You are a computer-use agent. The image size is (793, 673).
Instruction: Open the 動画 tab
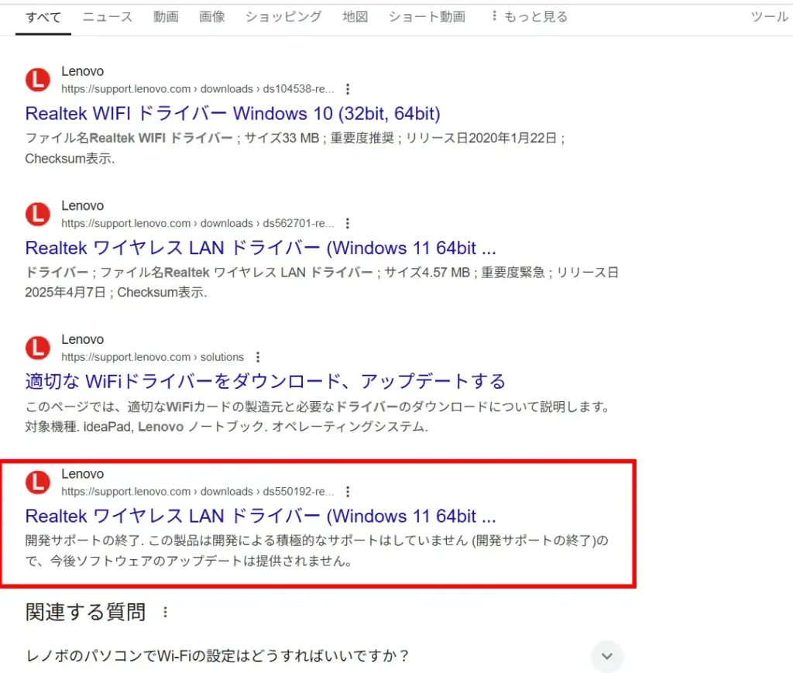[x=166, y=17]
